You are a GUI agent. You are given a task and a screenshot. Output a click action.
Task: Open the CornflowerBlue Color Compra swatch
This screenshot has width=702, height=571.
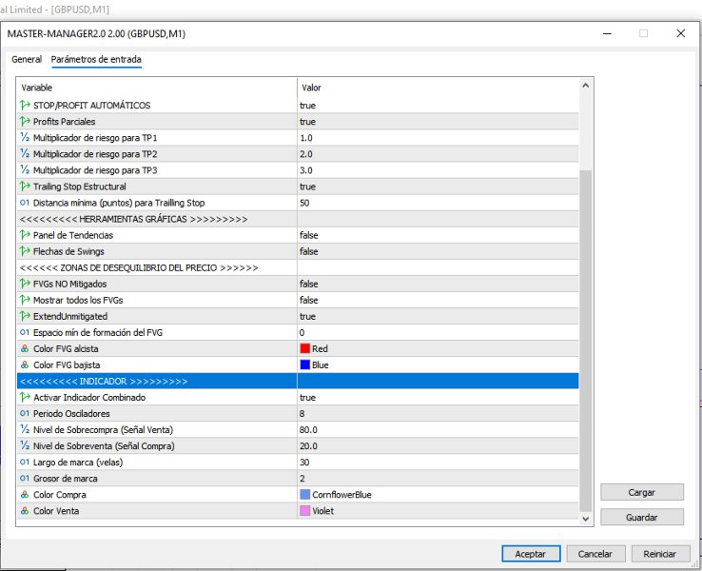pos(305,495)
